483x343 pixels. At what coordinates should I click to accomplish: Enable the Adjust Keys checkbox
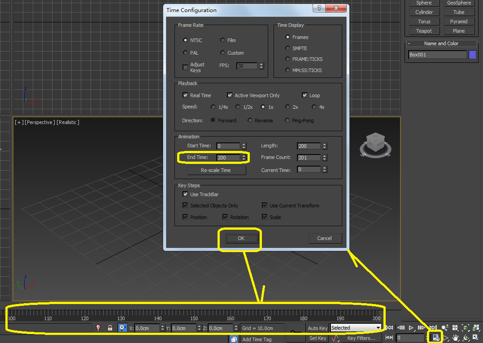coord(185,68)
